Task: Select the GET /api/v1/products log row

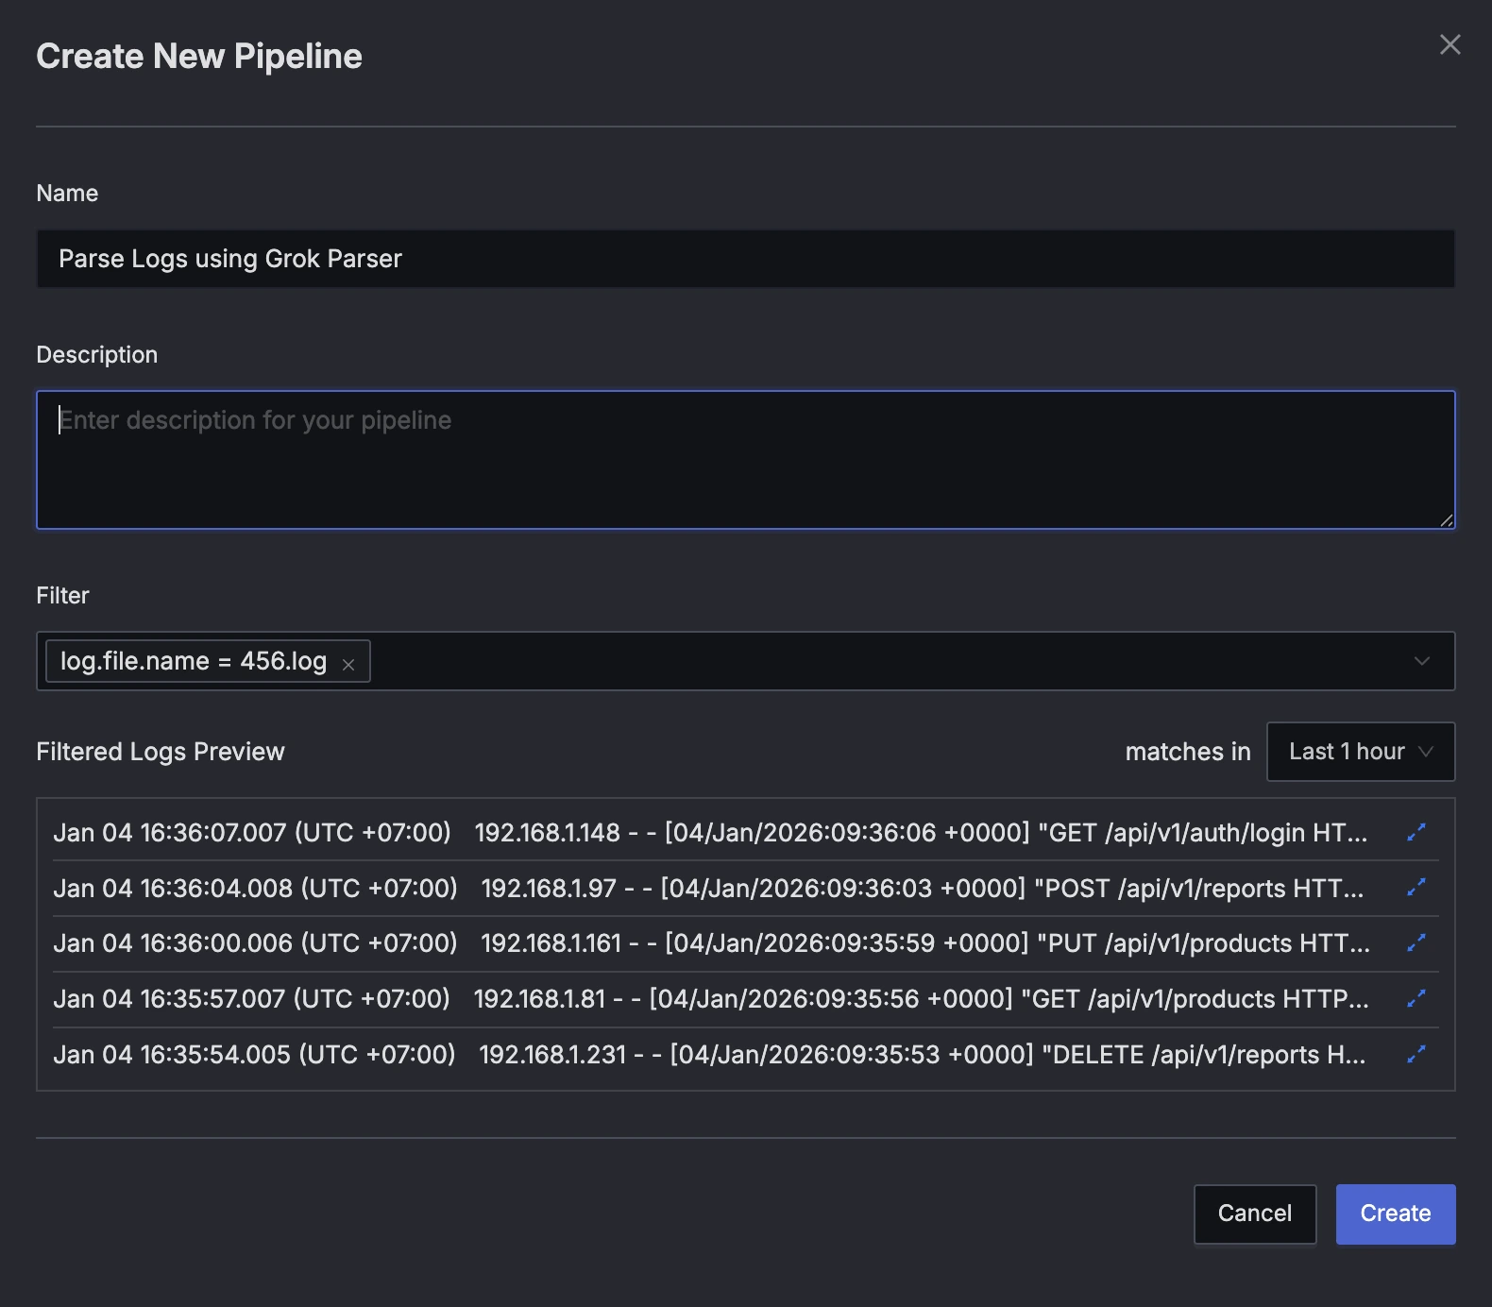Action: click(710, 998)
